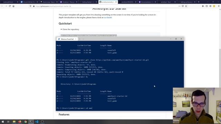Viewport: 221px width, 124px height.
Task: Switch to the Documentation browser tab
Action: pyautogui.click(x=147, y=2)
